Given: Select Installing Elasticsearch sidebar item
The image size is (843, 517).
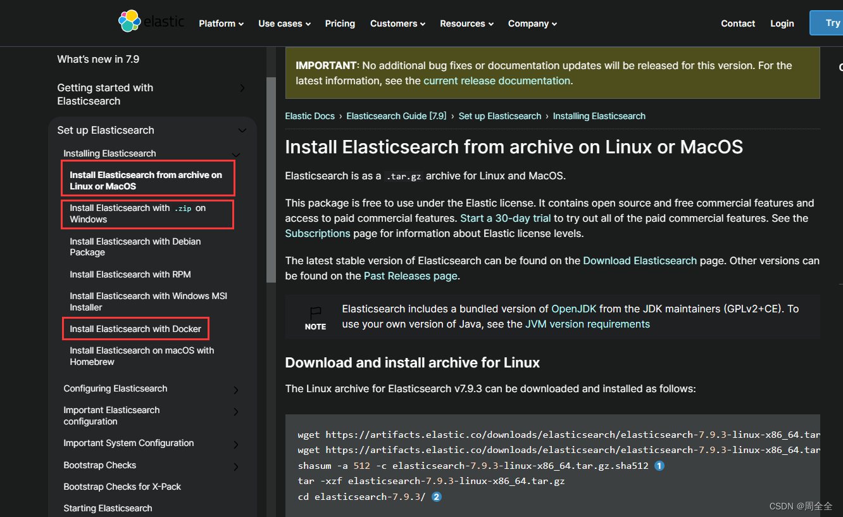Looking at the screenshot, I should tap(109, 153).
